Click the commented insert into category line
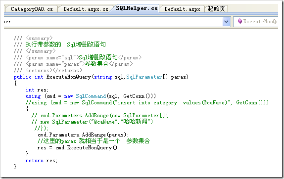The height and width of the screenshot is (179, 284). (147, 103)
